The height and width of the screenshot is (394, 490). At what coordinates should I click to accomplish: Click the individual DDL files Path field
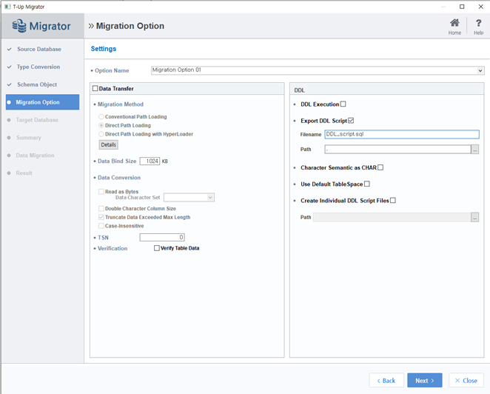click(392, 217)
